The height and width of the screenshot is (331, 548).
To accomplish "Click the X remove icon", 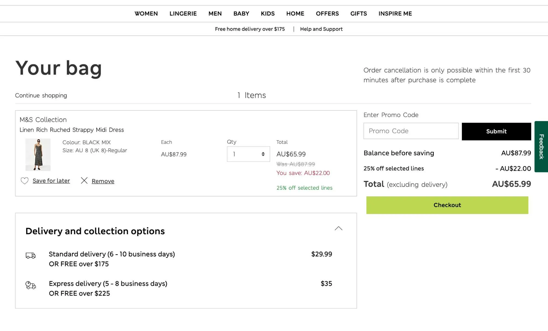I will tap(84, 180).
